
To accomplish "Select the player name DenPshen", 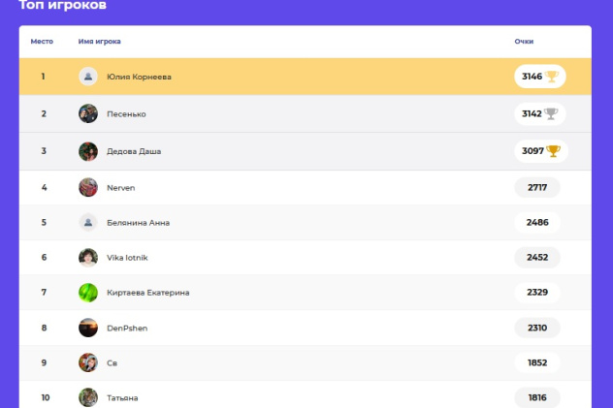I will 127,328.
